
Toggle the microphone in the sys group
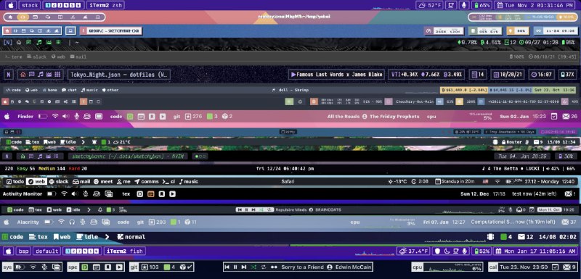(44, 267)
